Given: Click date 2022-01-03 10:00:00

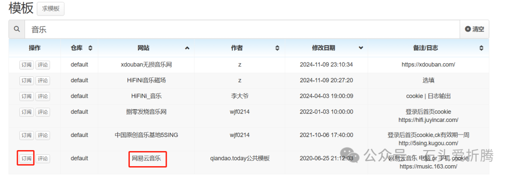Looking at the screenshot, I should [x=326, y=112].
